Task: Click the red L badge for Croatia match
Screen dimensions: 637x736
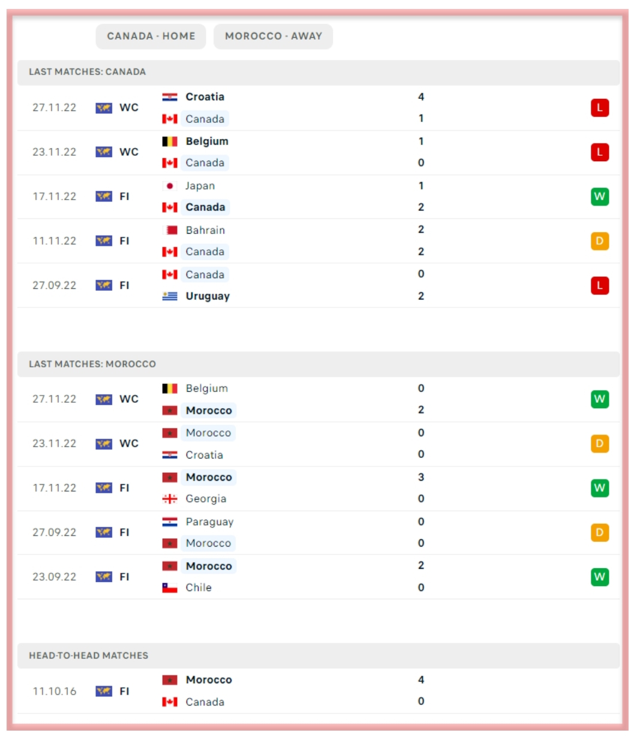Action: pyautogui.click(x=599, y=108)
